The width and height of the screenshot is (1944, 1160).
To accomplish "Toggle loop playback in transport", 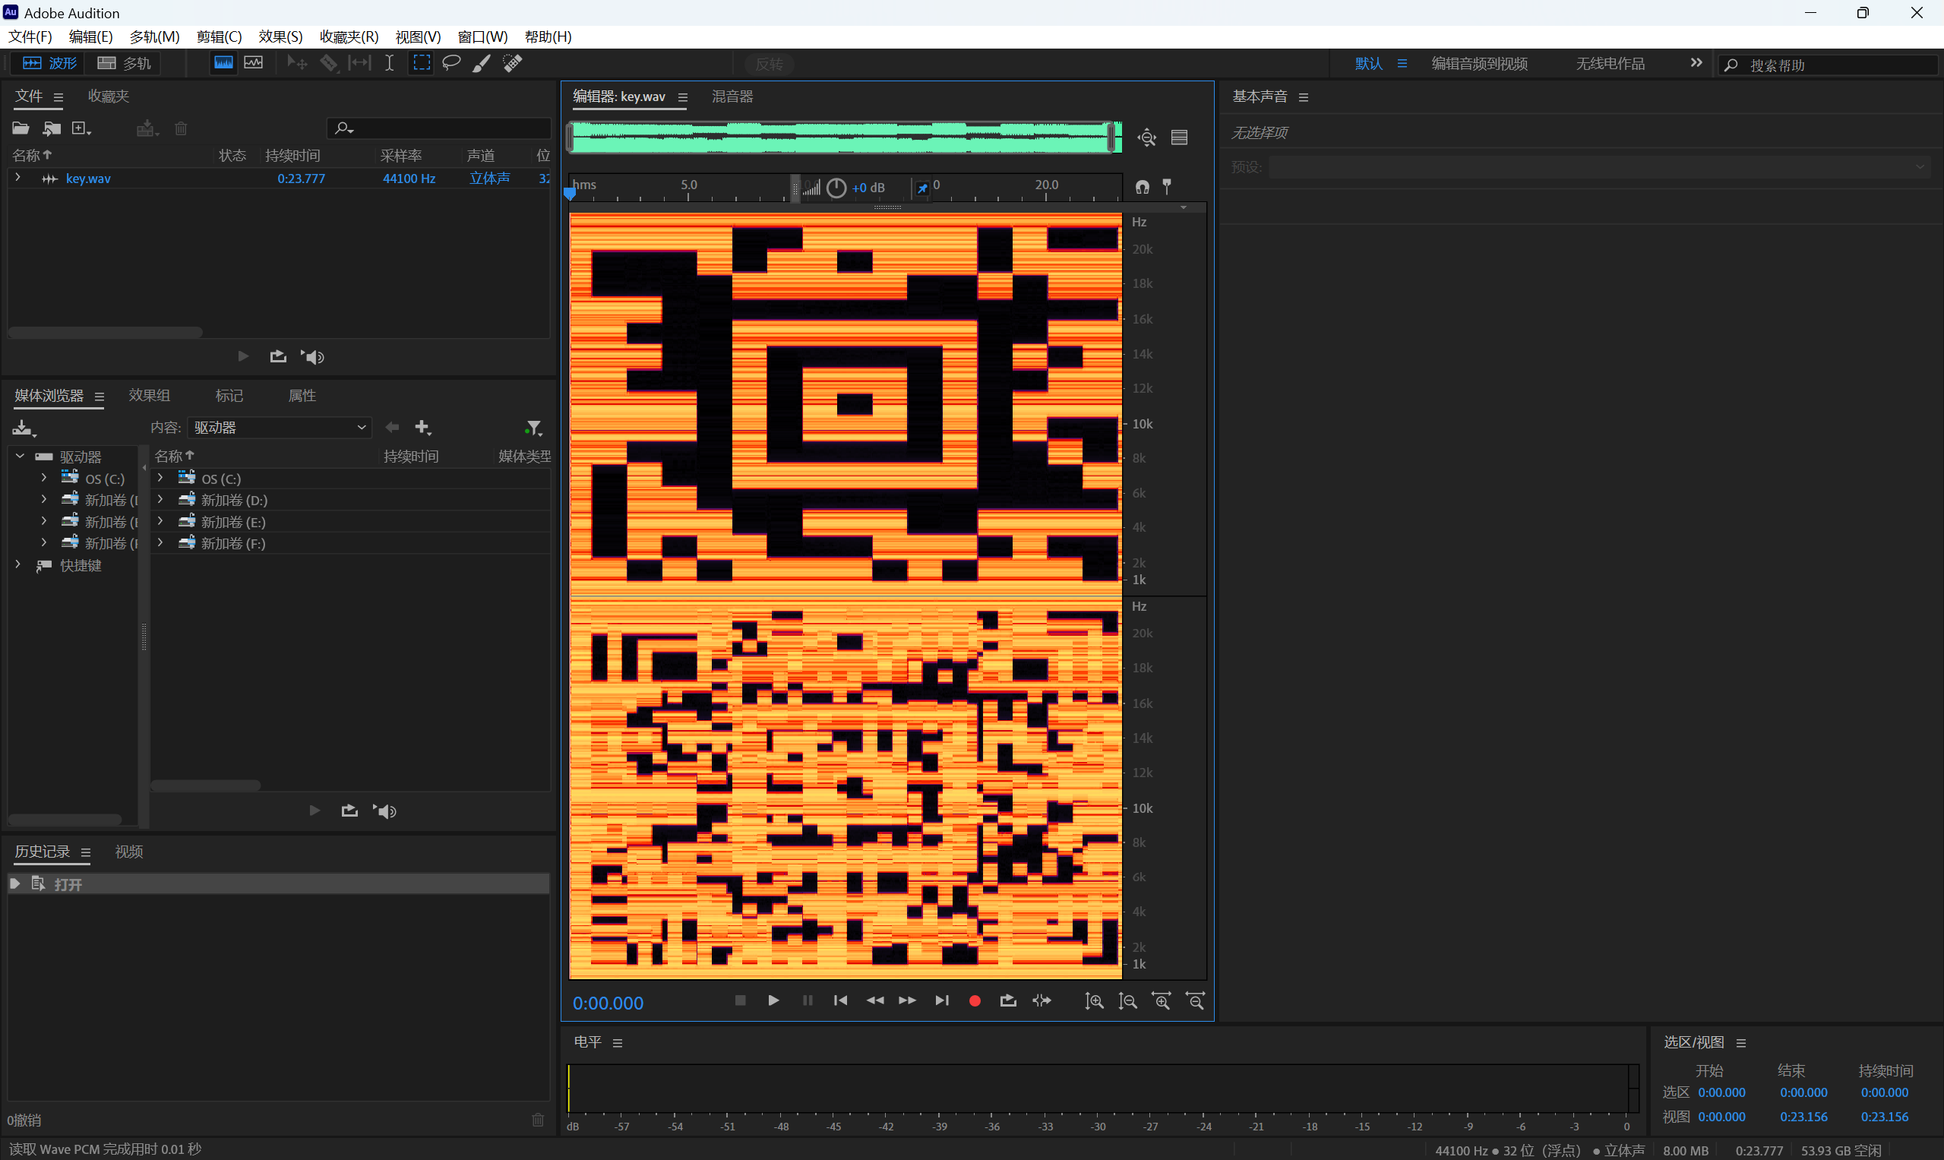I will (1008, 1000).
